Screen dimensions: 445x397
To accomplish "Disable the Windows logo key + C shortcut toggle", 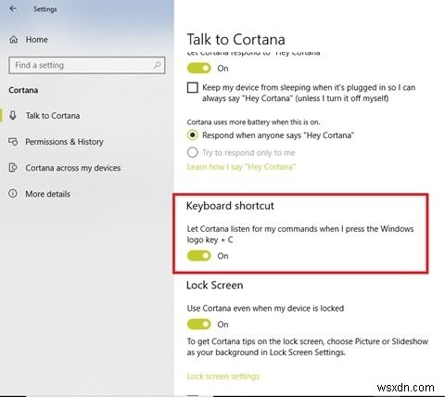I will click(198, 256).
